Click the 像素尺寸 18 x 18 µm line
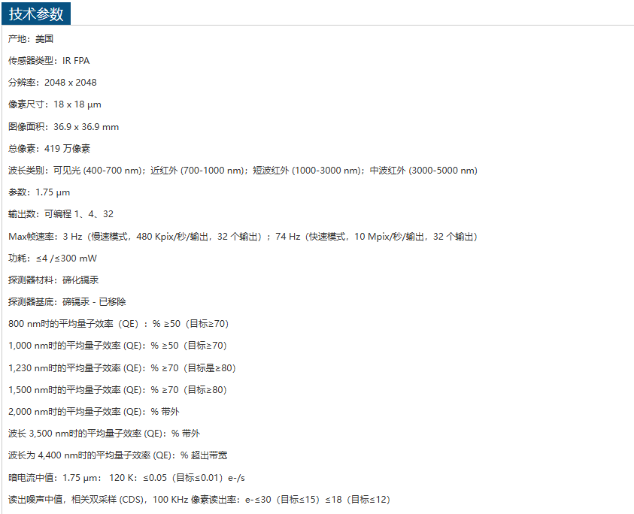The width and height of the screenshot is (634, 514). [x=55, y=104]
